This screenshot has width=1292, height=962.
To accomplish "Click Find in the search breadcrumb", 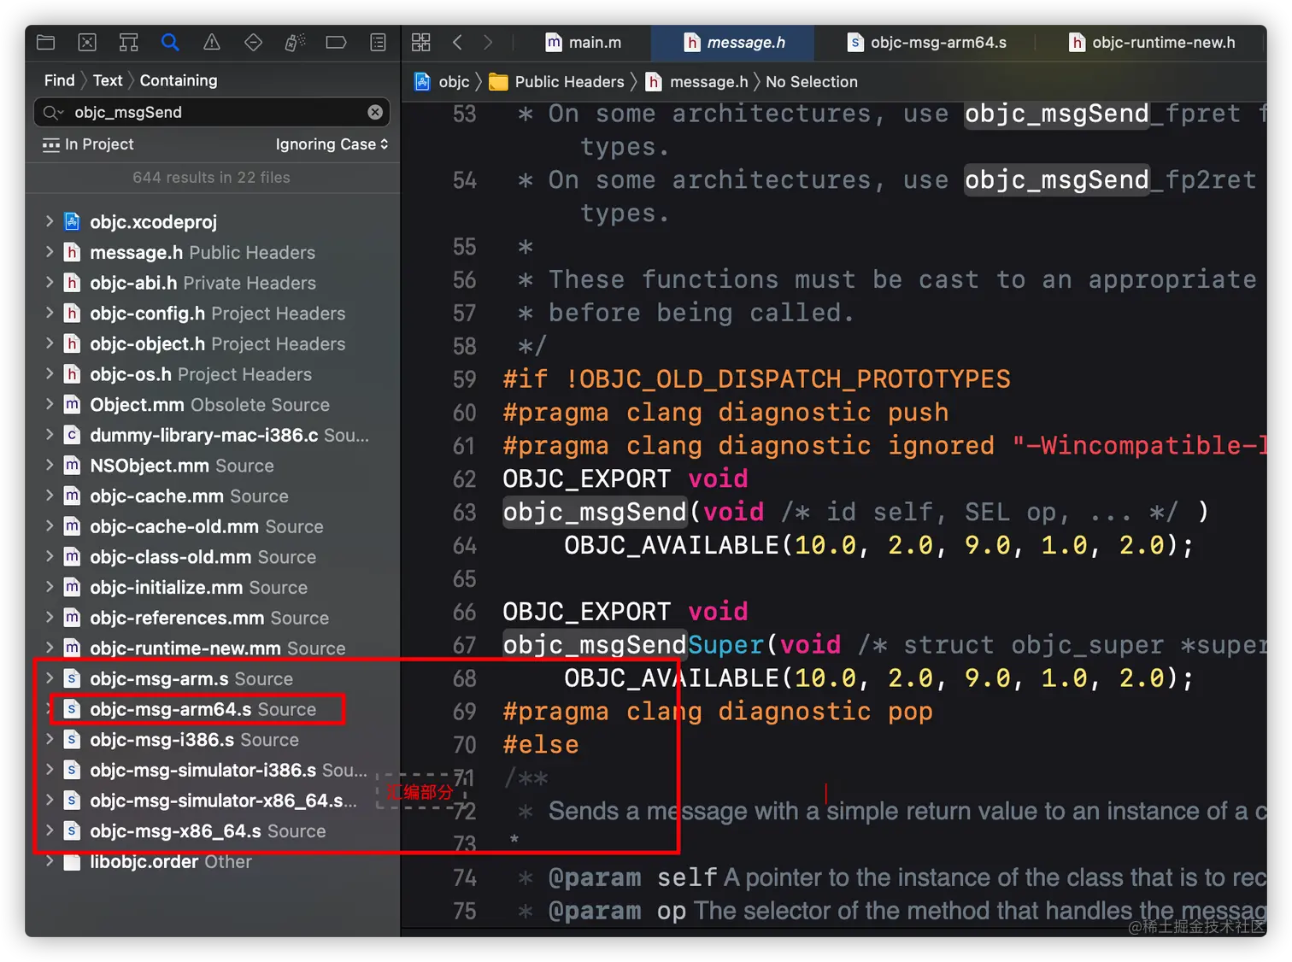I will click(x=59, y=80).
